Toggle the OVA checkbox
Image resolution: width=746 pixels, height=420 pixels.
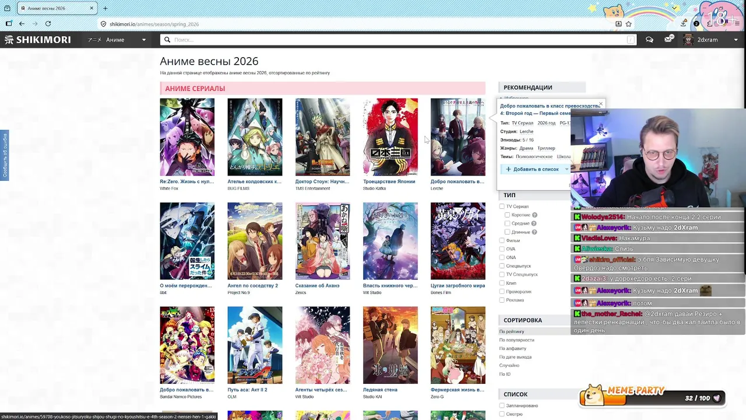pos(502,249)
